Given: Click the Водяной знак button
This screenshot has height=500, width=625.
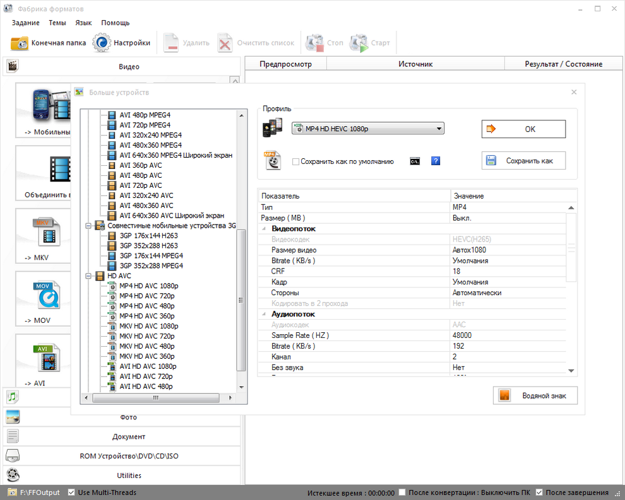Looking at the screenshot, I should 535,395.
